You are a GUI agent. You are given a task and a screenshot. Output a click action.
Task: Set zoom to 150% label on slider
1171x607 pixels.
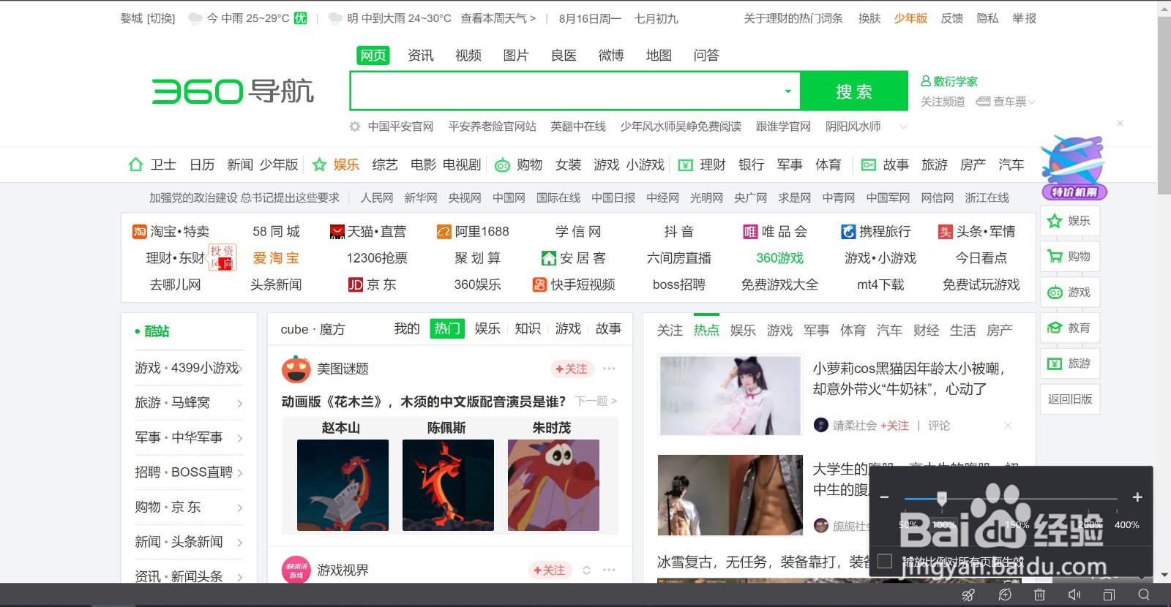[x=1017, y=525]
